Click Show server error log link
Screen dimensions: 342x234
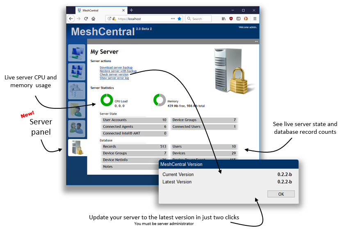[x=114, y=78]
